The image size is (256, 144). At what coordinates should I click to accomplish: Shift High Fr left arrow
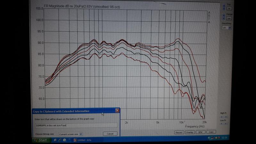pyautogui.click(x=222, y=117)
